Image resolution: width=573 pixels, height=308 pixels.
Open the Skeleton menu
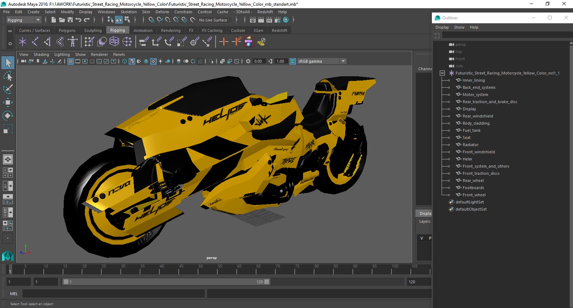tap(129, 12)
